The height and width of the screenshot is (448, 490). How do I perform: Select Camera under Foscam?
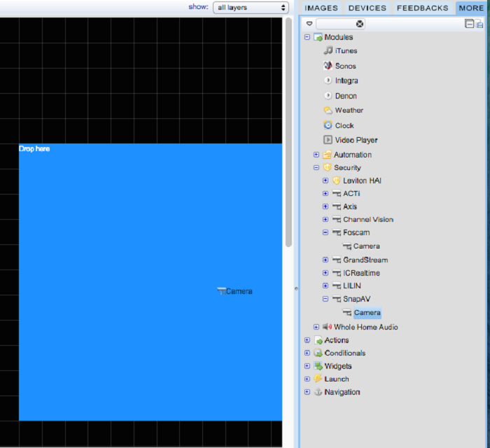pyautogui.click(x=367, y=246)
